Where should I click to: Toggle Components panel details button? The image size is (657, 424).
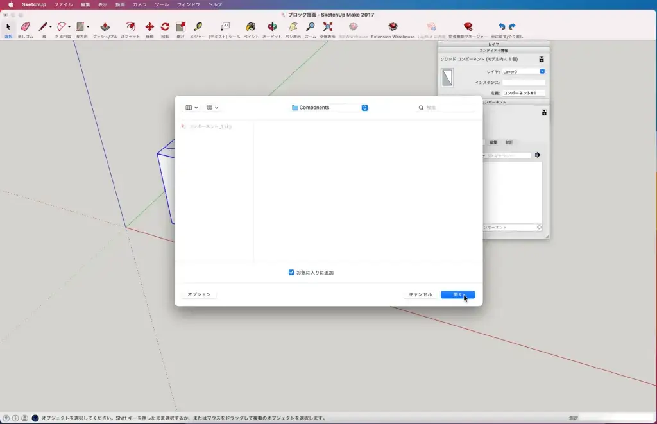click(x=544, y=113)
